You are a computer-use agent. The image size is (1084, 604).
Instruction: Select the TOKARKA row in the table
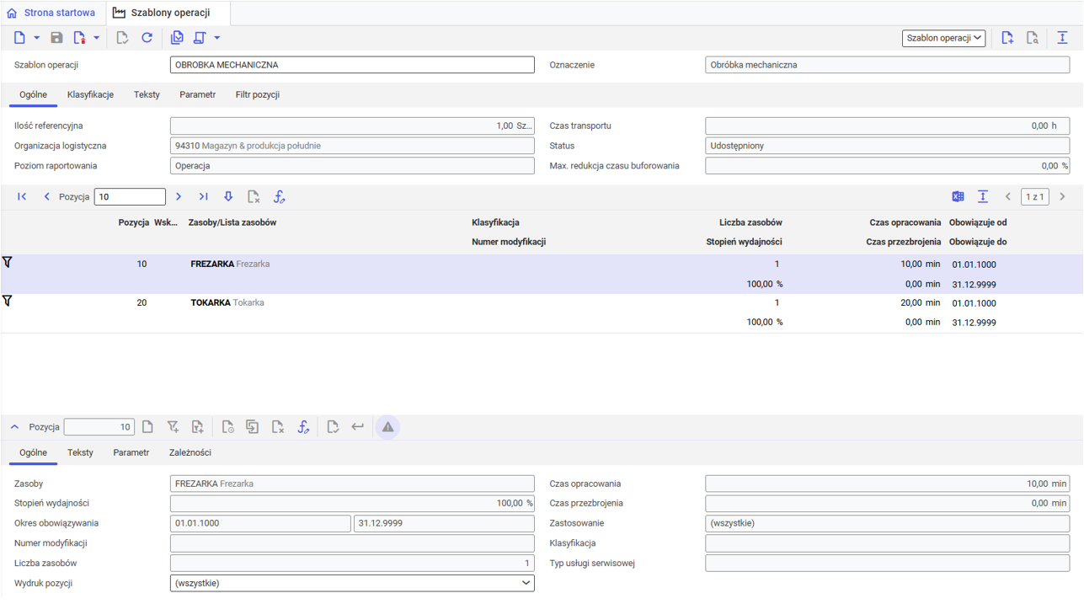(337, 303)
